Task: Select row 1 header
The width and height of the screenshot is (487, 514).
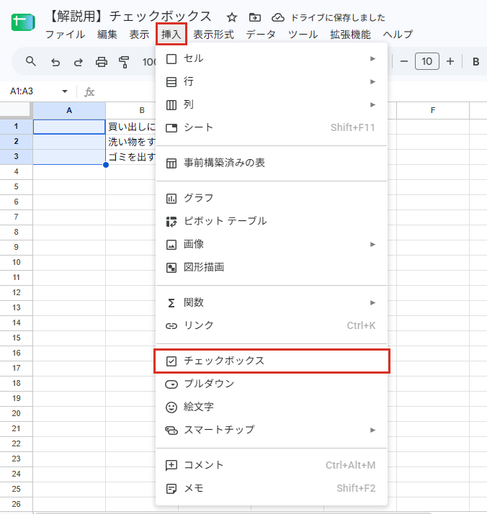Action: pyautogui.click(x=16, y=126)
